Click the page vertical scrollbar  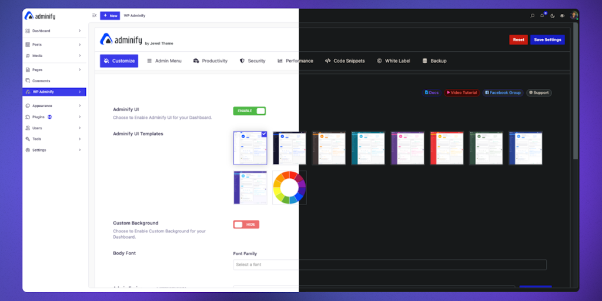(x=575, y=91)
